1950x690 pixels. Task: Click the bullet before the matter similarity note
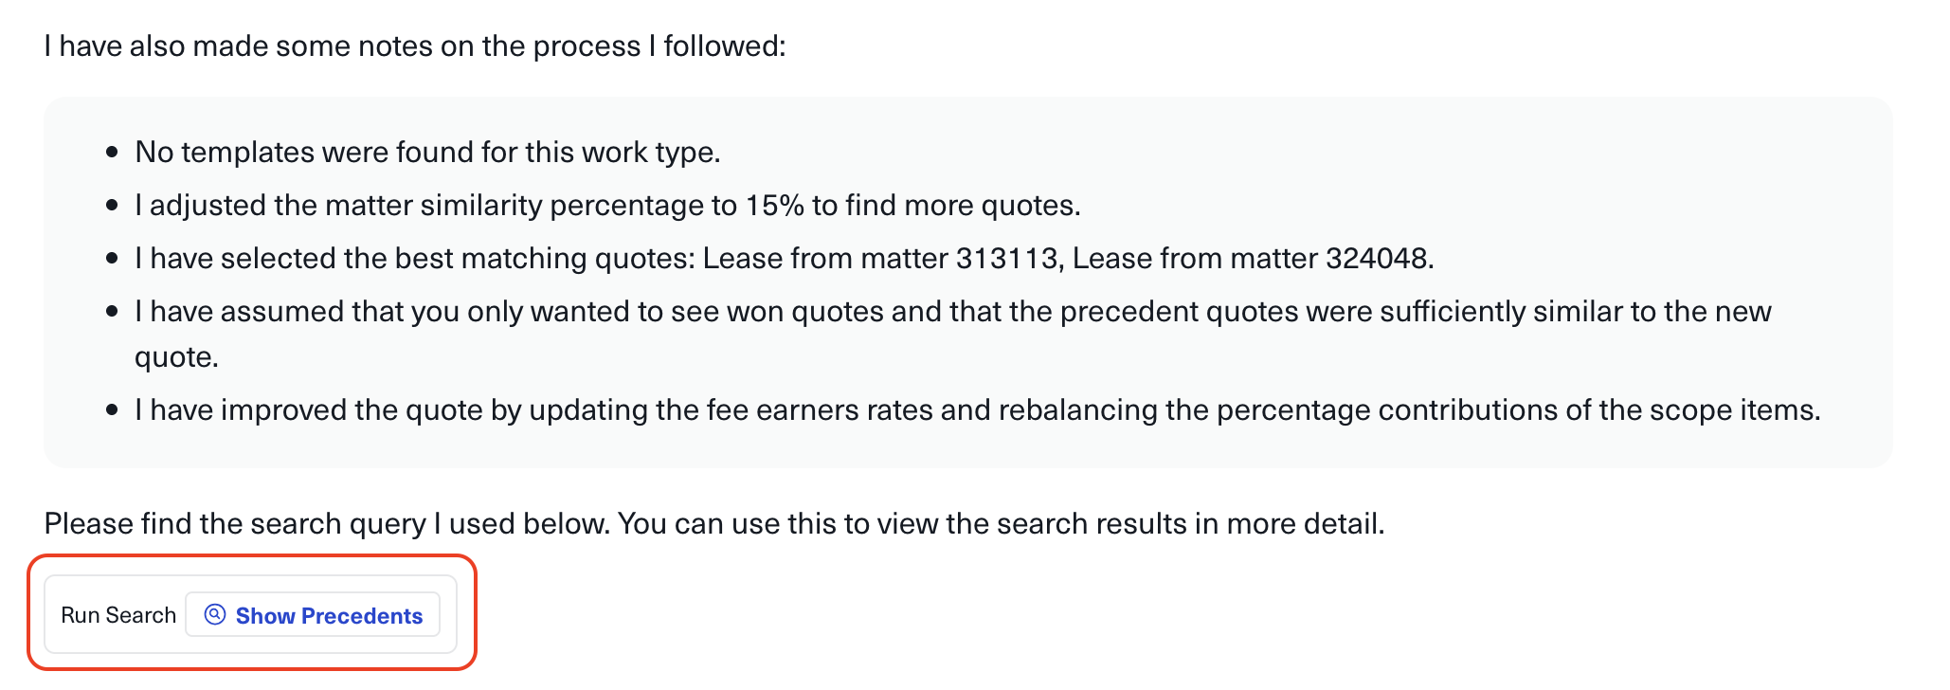click(x=113, y=206)
